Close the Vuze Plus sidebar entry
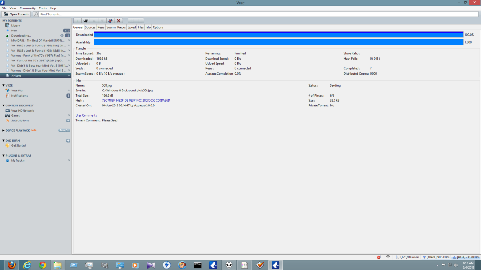Screen dimensions: 481x270 tap(69, 90)
